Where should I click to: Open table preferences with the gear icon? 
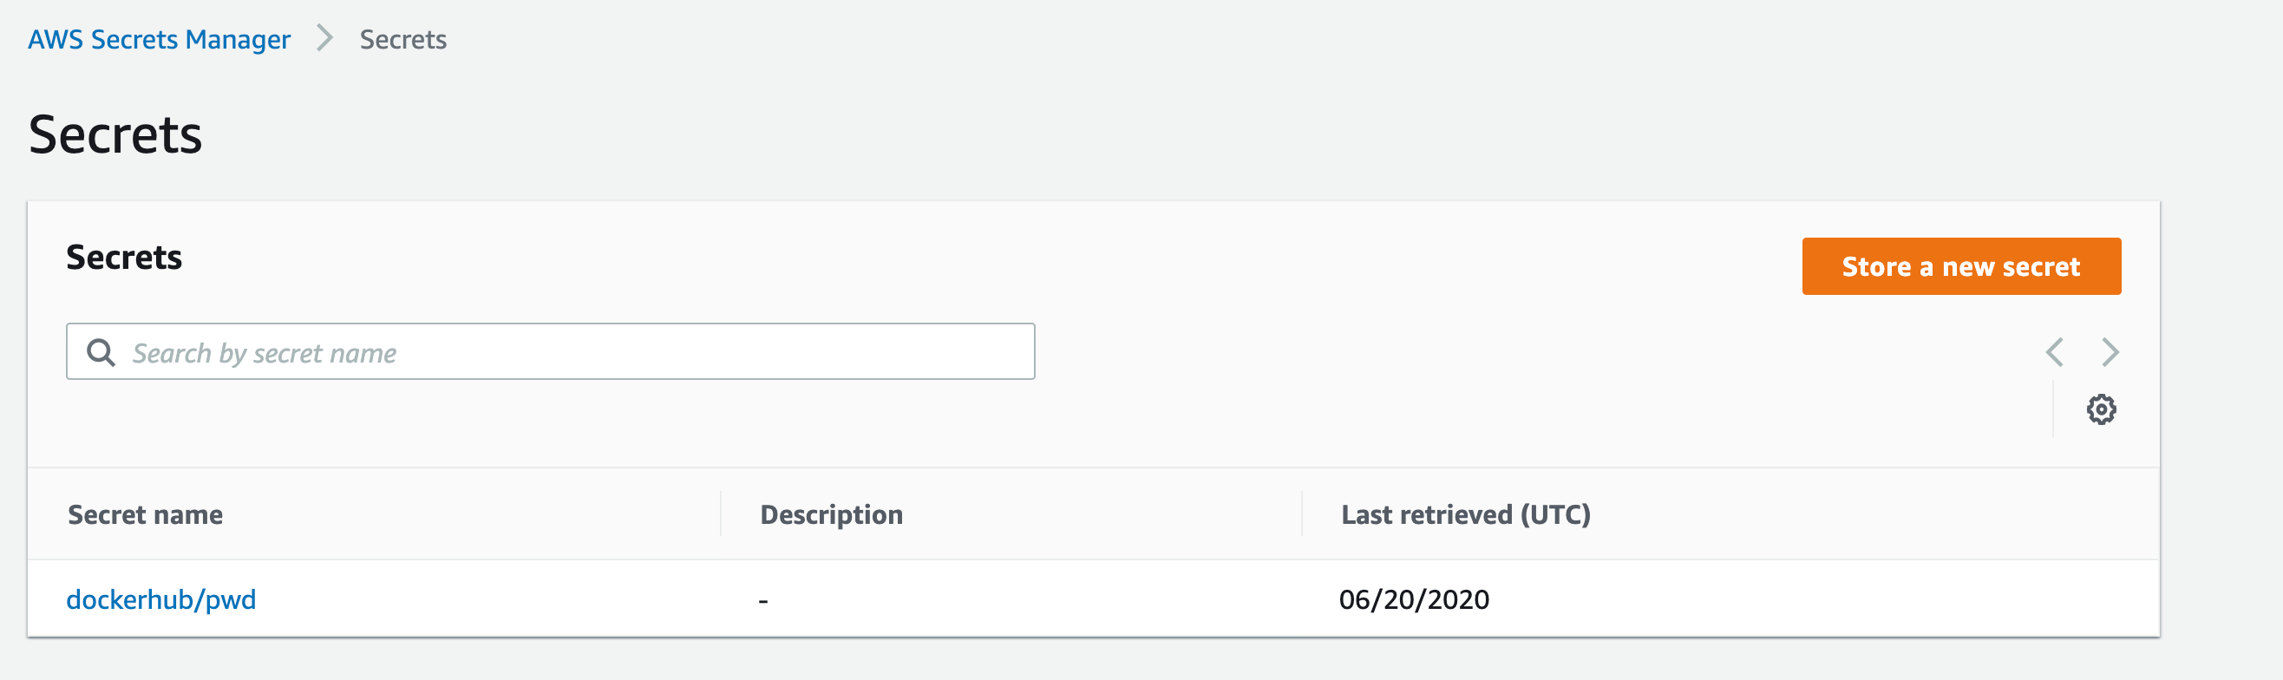(x=2101, y=409)
